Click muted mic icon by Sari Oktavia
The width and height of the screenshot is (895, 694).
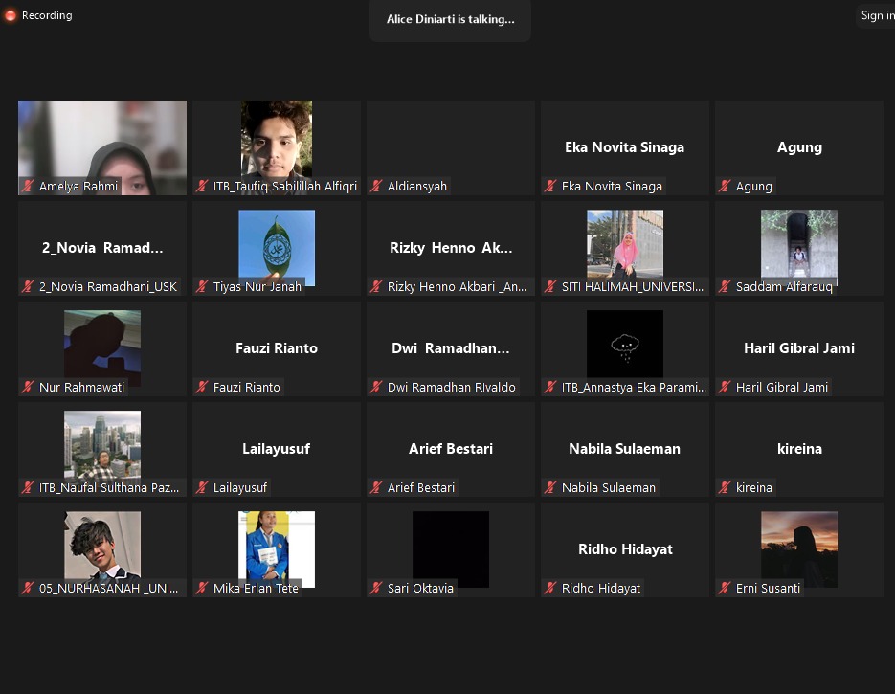377,589
